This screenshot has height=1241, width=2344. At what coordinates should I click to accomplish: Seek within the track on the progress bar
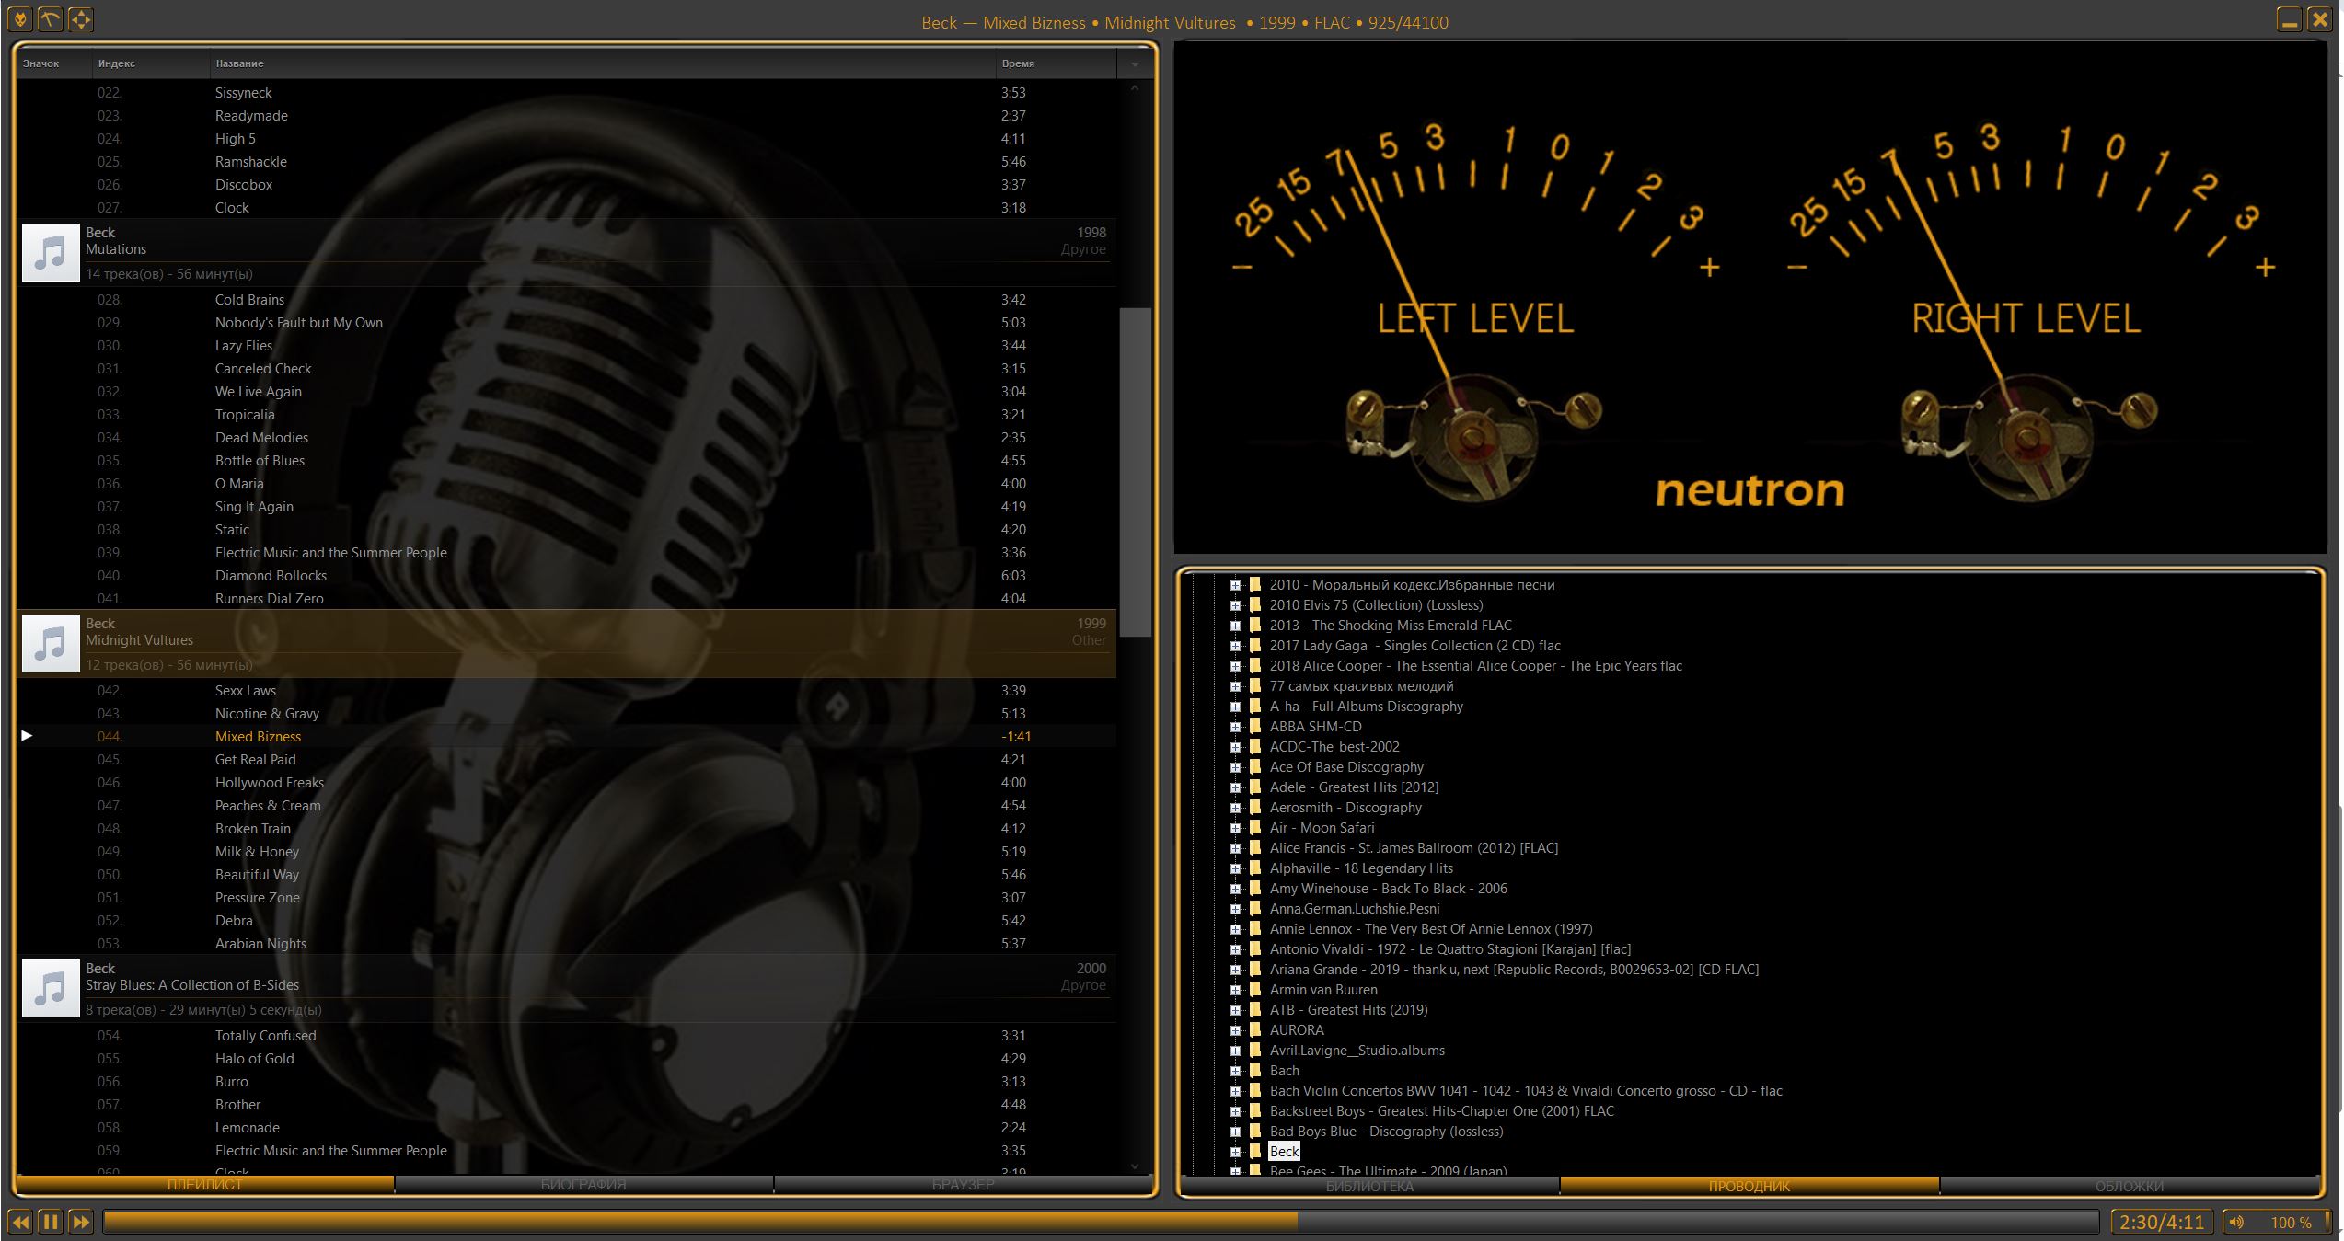(x=1101, y=1222)
